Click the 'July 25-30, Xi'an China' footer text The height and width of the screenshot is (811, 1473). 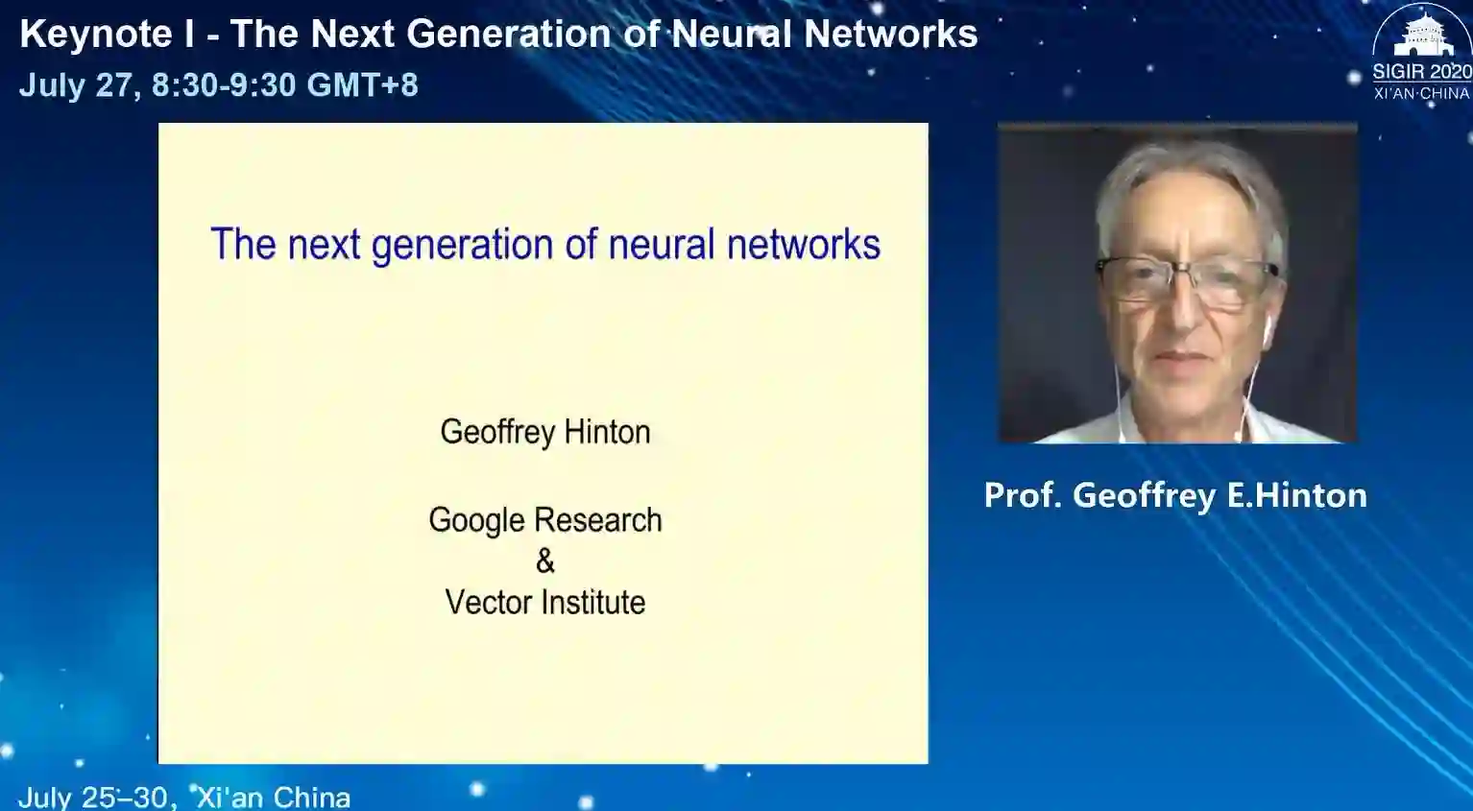point(184,797)
